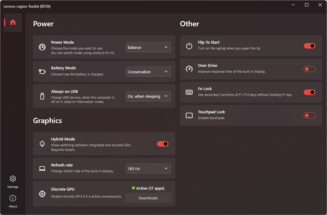
Task: Click the Touchpad Lock title text
Action: coord(211,112)
